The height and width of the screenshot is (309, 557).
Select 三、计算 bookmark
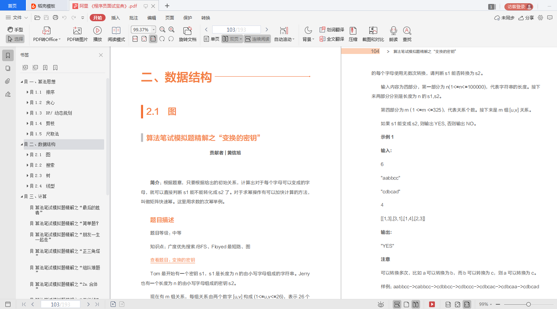[x=38, y=196]
